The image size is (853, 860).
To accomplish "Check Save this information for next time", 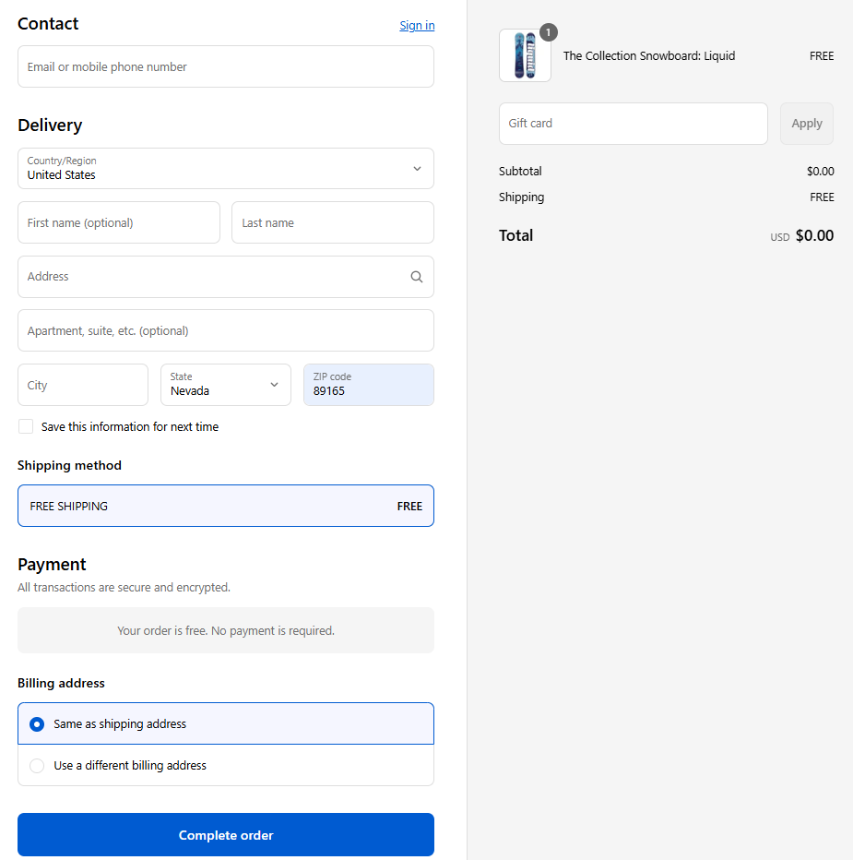I will tap(26, 426).
